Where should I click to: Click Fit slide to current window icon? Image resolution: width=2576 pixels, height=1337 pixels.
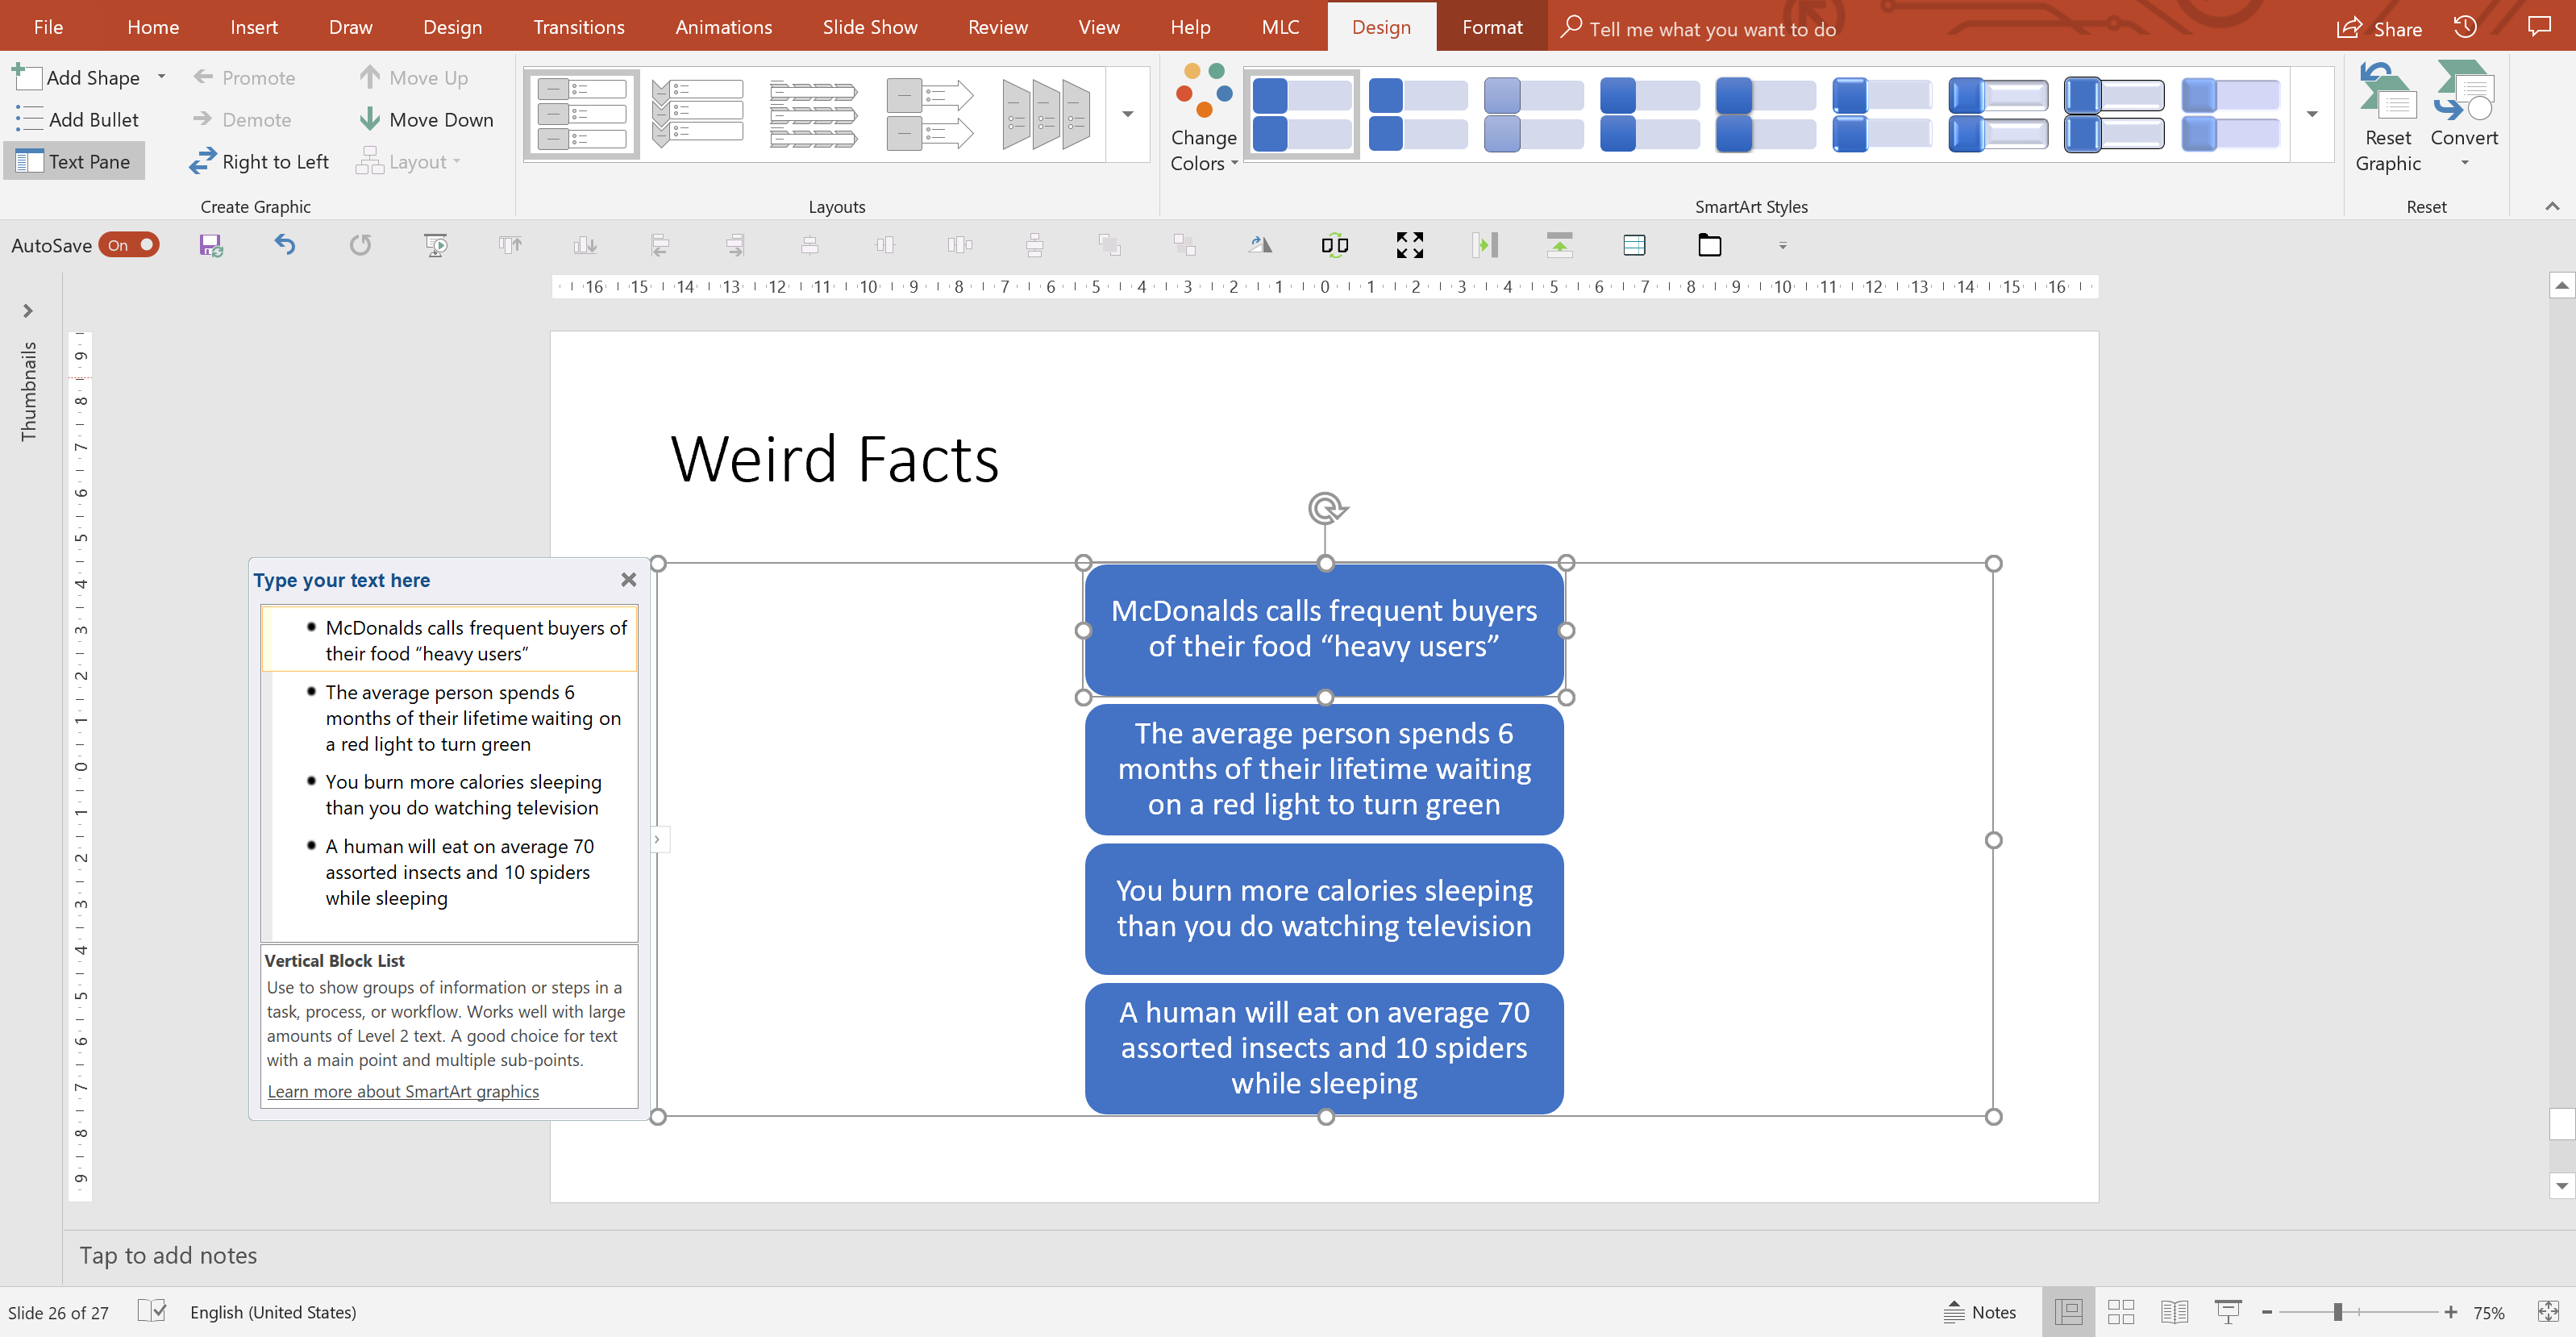point(2548,1311)
